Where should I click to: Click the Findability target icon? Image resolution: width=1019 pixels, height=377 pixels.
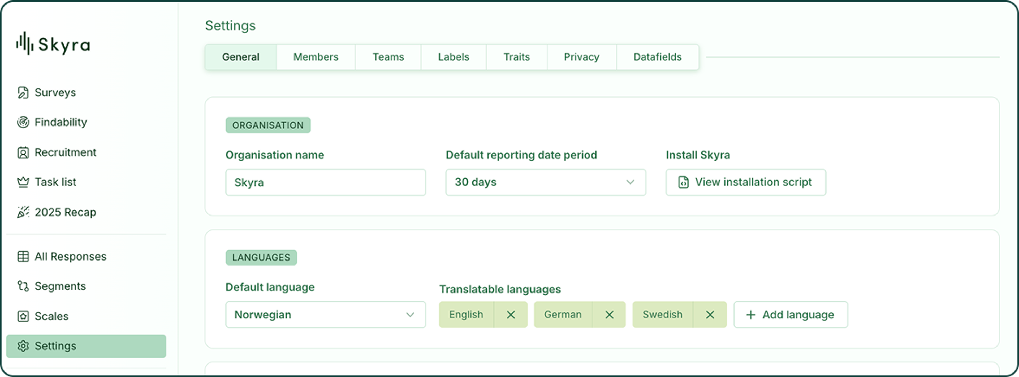pos(23,122)
